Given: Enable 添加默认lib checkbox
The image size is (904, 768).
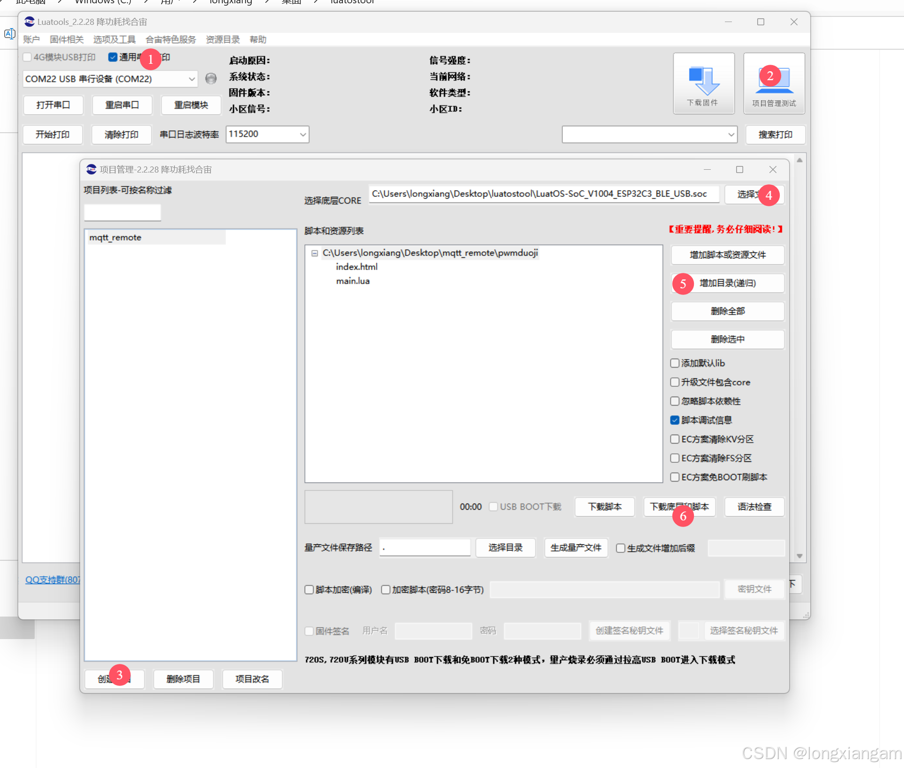Looking at the screenshot, I should 675,363.
